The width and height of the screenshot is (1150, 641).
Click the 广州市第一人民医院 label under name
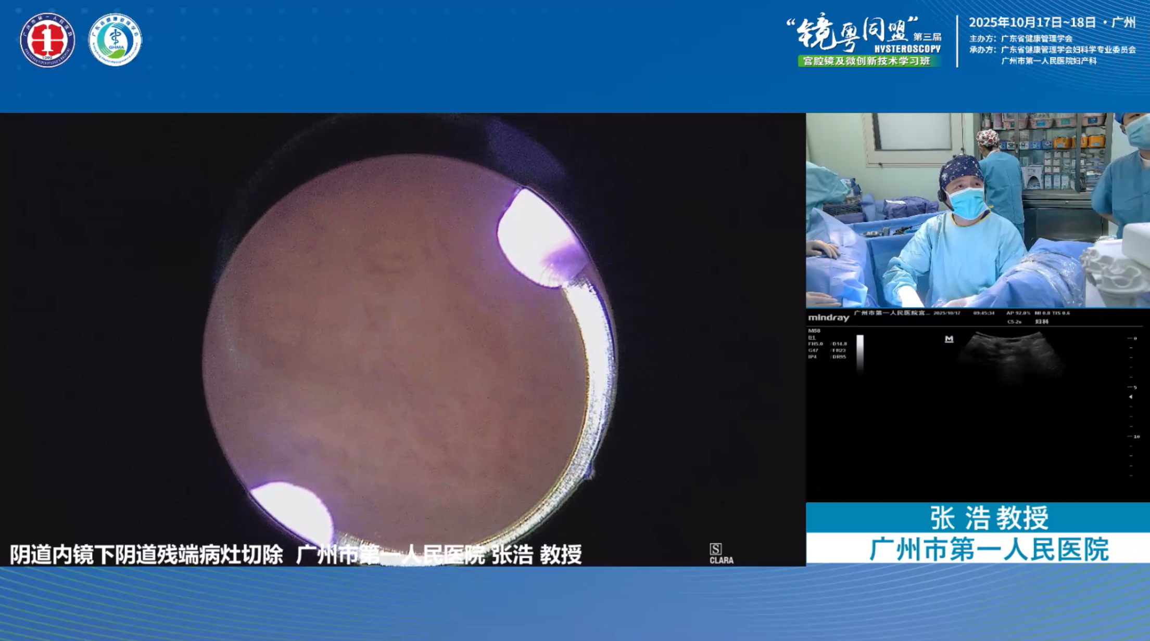point(989,550)
